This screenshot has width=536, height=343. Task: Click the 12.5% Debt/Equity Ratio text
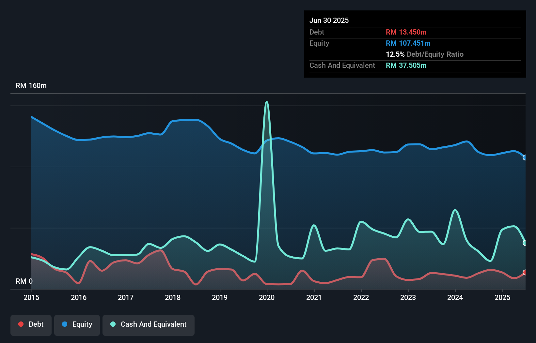[x=424, y=54]
